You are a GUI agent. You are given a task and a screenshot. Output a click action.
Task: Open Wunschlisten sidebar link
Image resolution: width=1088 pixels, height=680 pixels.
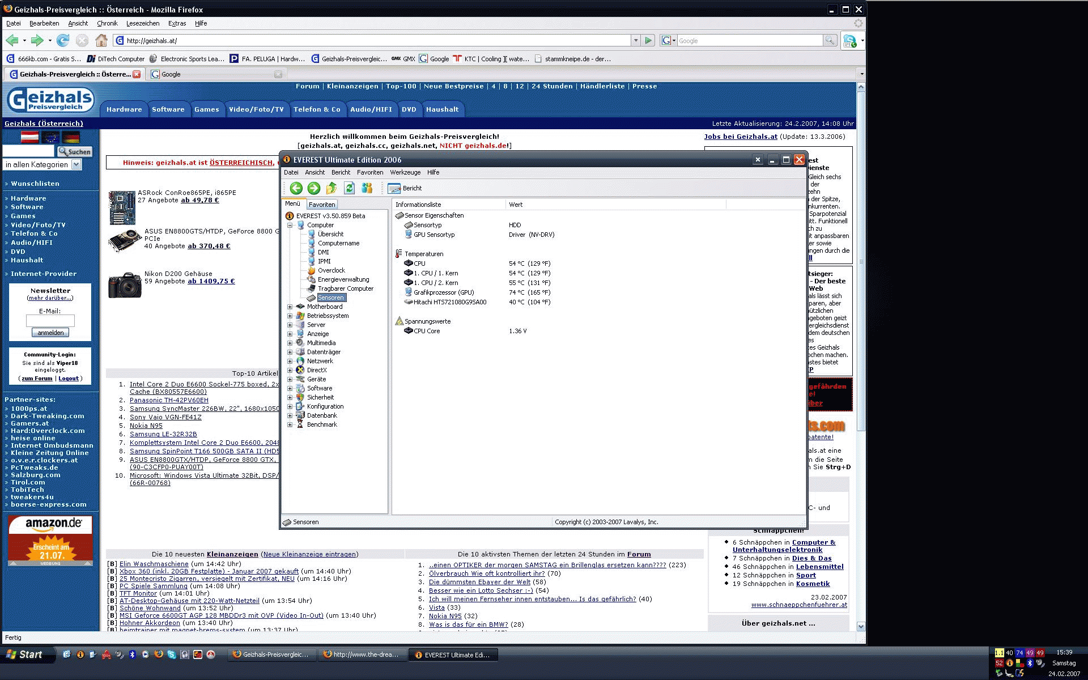35,184
